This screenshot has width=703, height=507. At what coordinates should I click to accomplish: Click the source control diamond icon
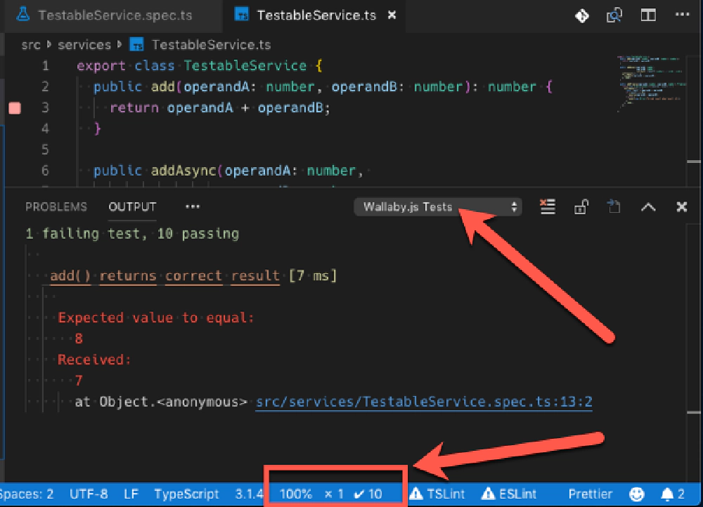tap(582, 16)
